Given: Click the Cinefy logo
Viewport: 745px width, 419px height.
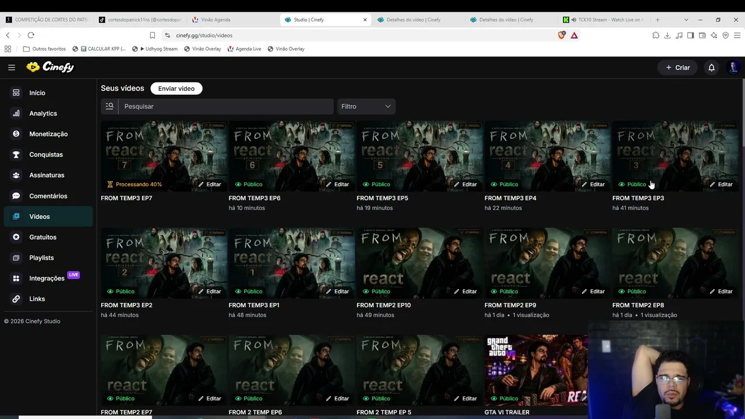Looking at the screenshot, I should coord(50,67).
